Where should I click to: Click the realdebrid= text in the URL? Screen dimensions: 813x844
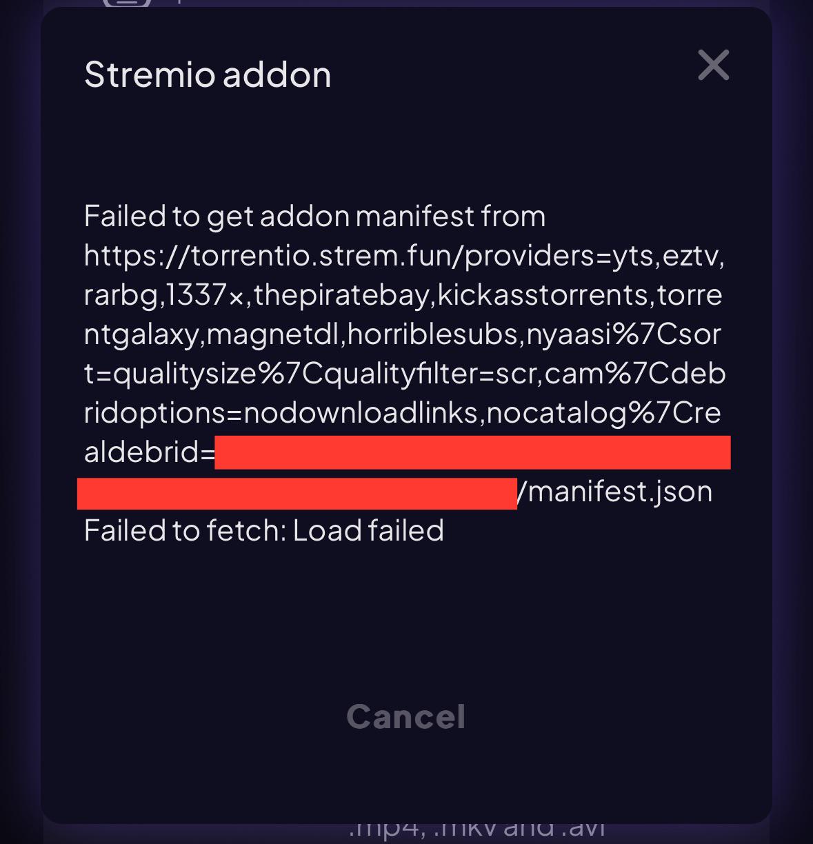(147, 452)
